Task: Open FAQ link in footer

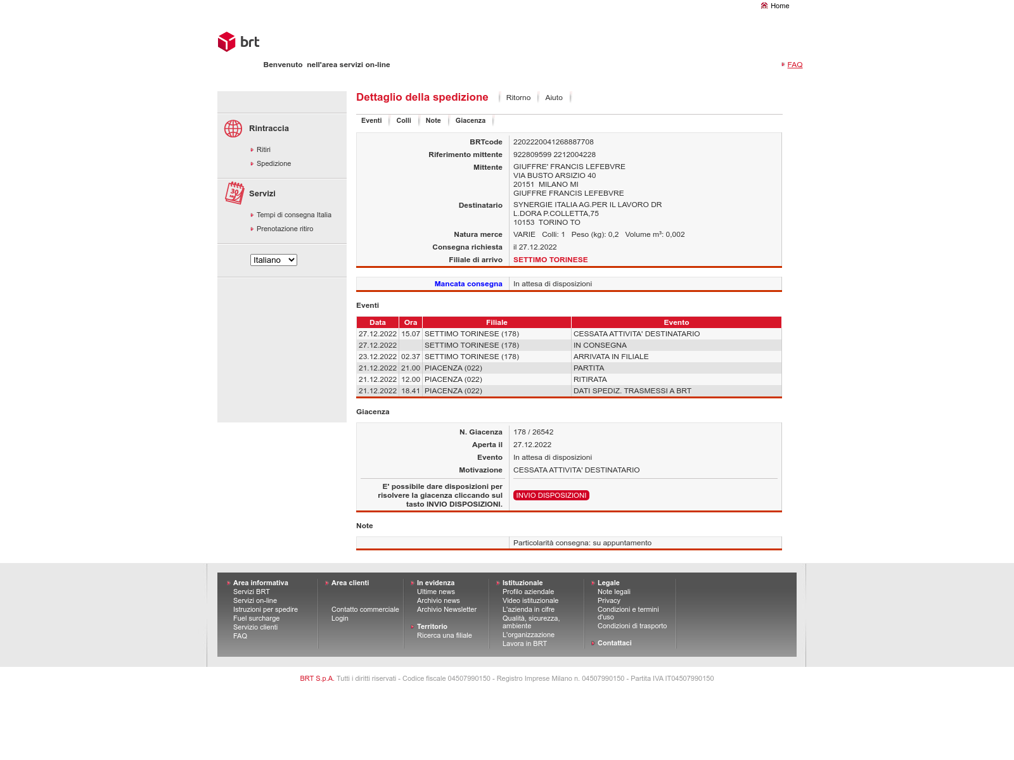Action: tap(240, 636)
